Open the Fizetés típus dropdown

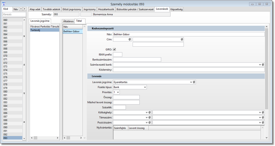pos(145,87)
